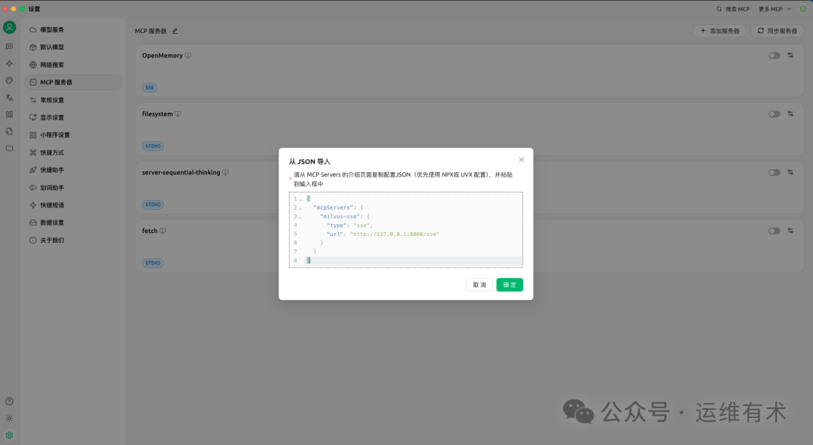Select the fetch server name
Viewport: 813px width, 445px height.
click(x=150, y=231)
